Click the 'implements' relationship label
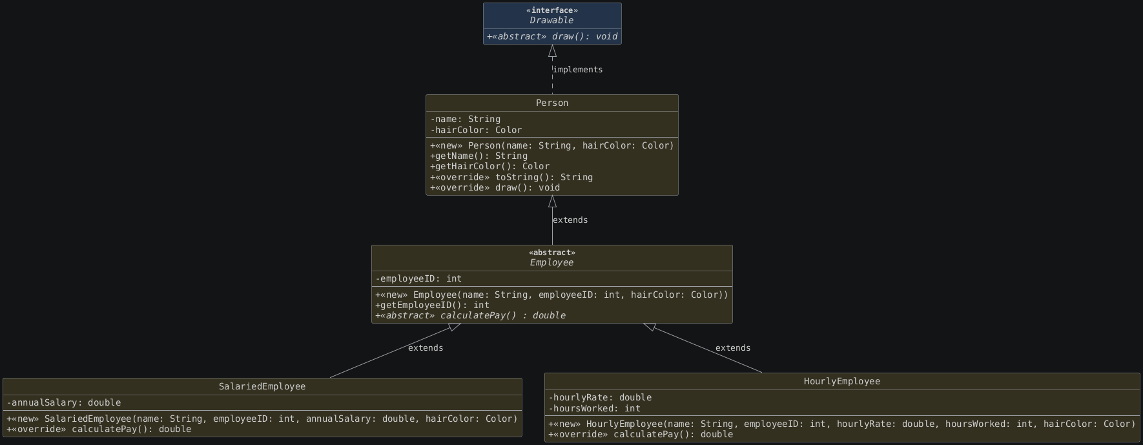Screen dimensions: 1143x445 (x=578, y=70)
